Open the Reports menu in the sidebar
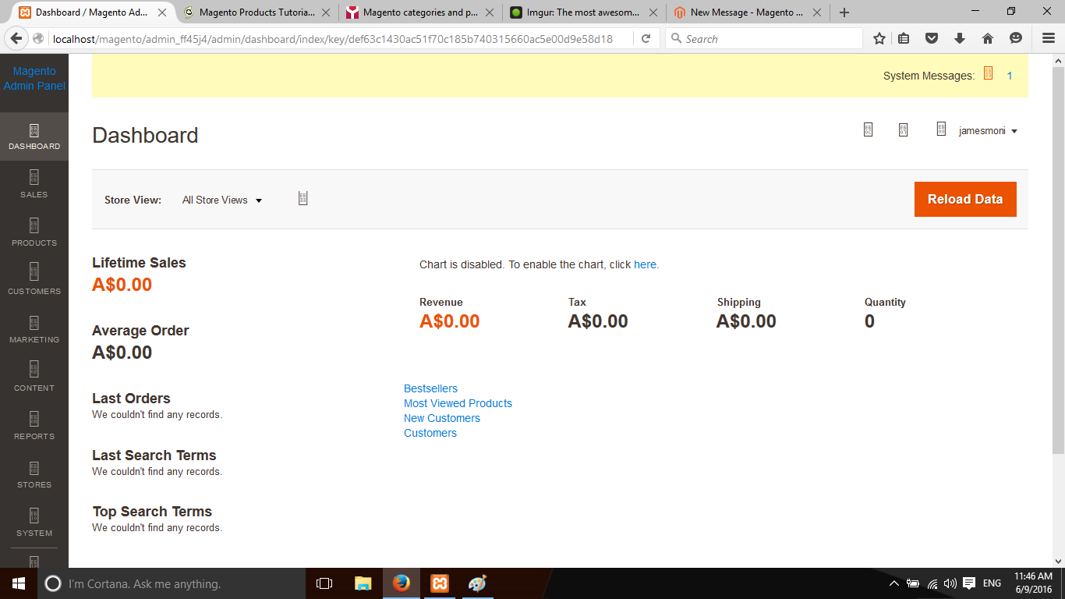 pos(34,427)
